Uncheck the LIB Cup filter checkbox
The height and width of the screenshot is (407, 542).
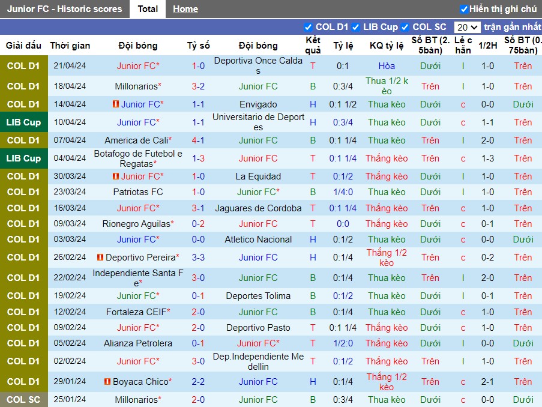click(x=355, y=27)
